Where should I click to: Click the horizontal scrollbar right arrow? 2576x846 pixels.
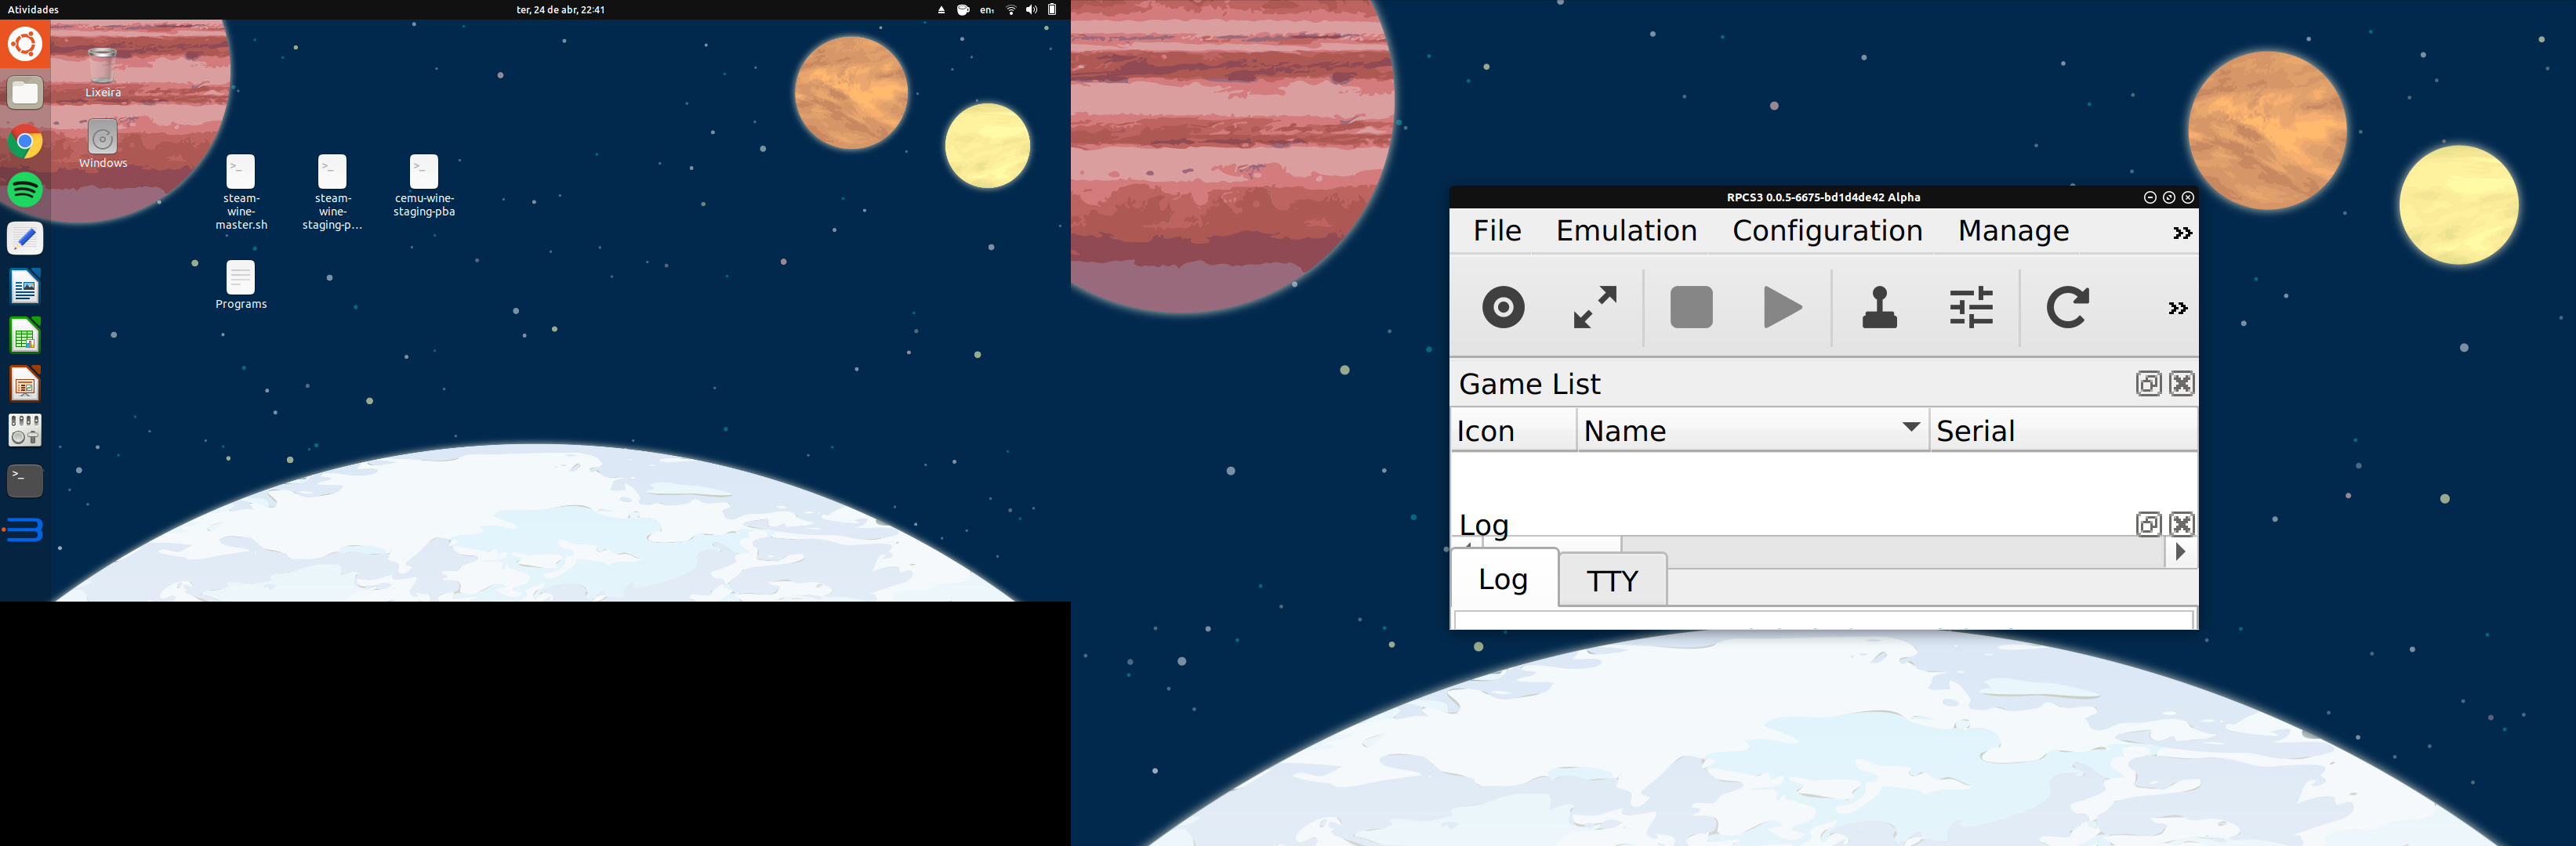point(2180,551)
